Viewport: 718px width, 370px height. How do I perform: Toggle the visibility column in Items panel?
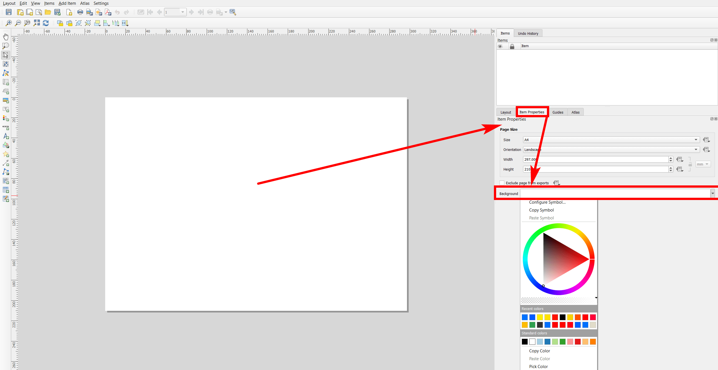coord(501,46)
